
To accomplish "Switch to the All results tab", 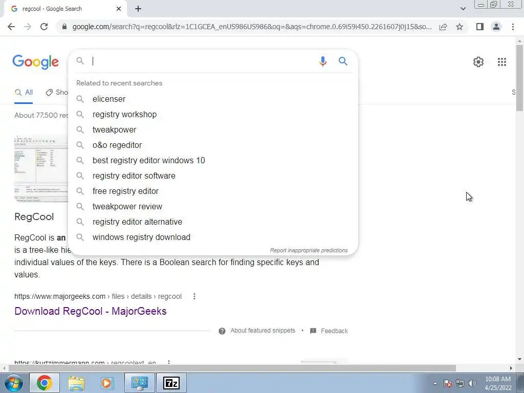I will [x=24, y=93].
